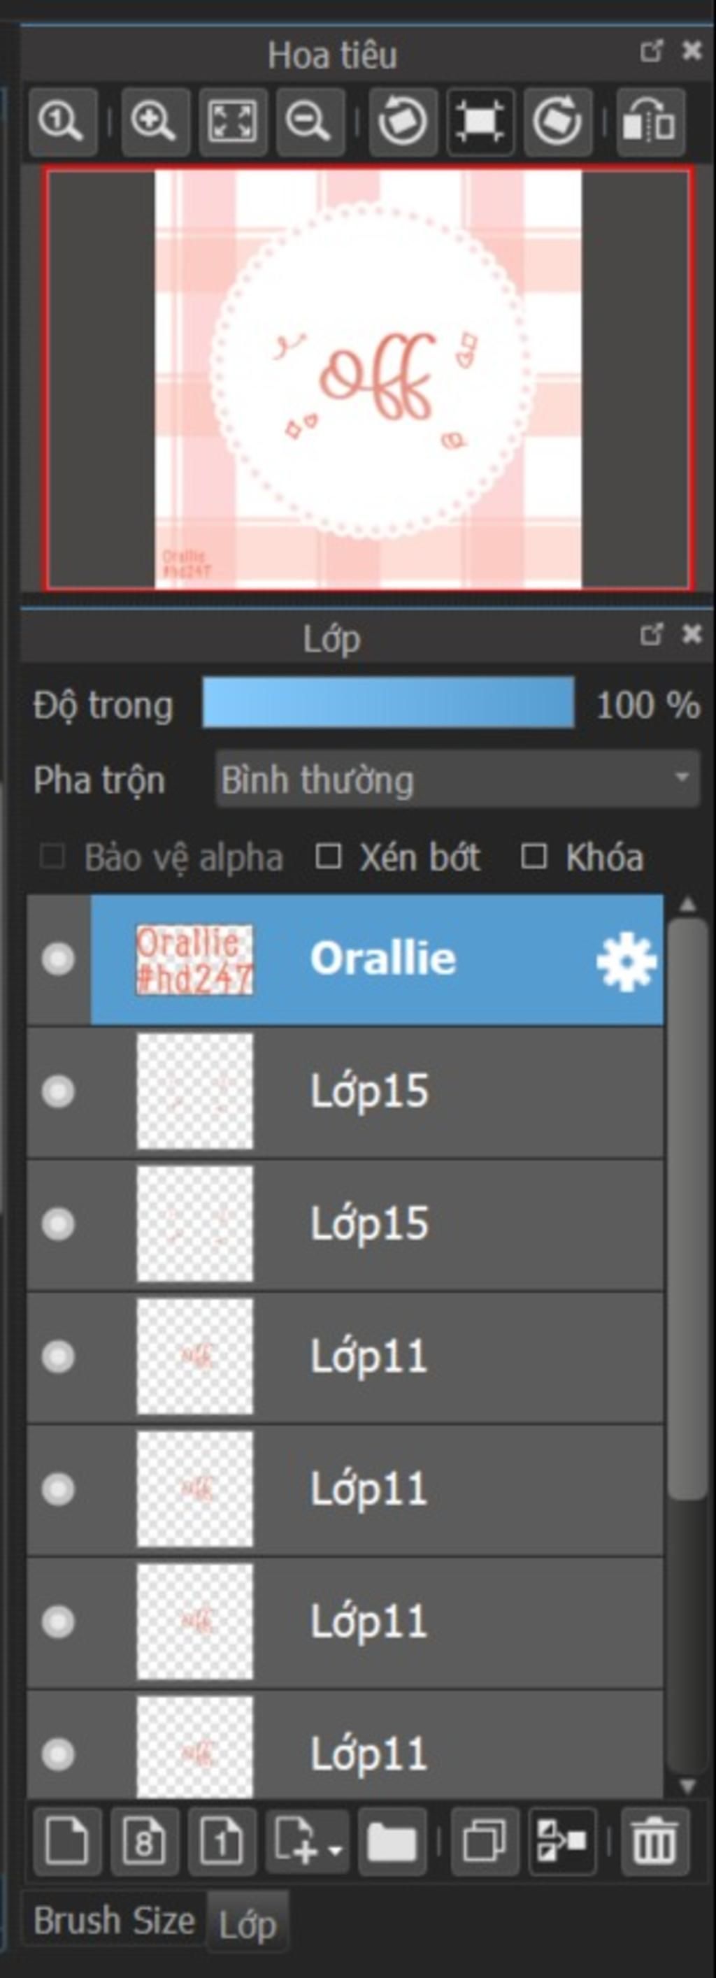Check the Khóa lock checkbox
Image resolution: width=716 pixels, height=1978 pixels.
tap(534, 857)
